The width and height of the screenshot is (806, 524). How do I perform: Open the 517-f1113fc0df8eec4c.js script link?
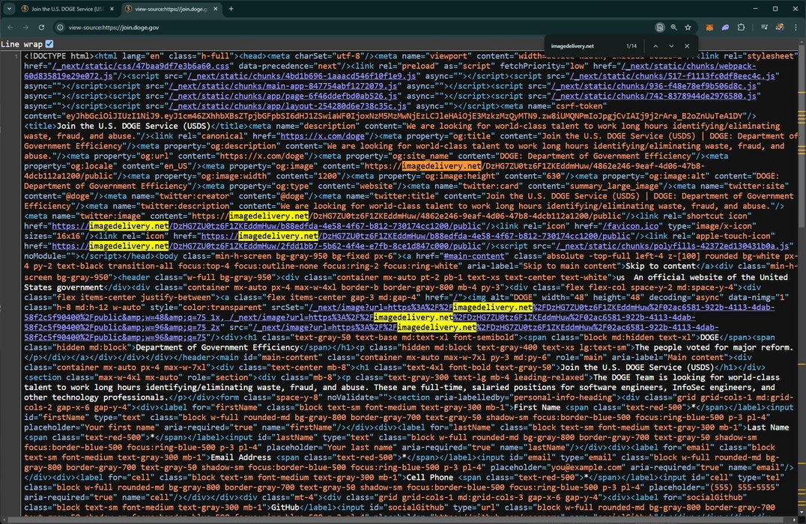(674, 76)
